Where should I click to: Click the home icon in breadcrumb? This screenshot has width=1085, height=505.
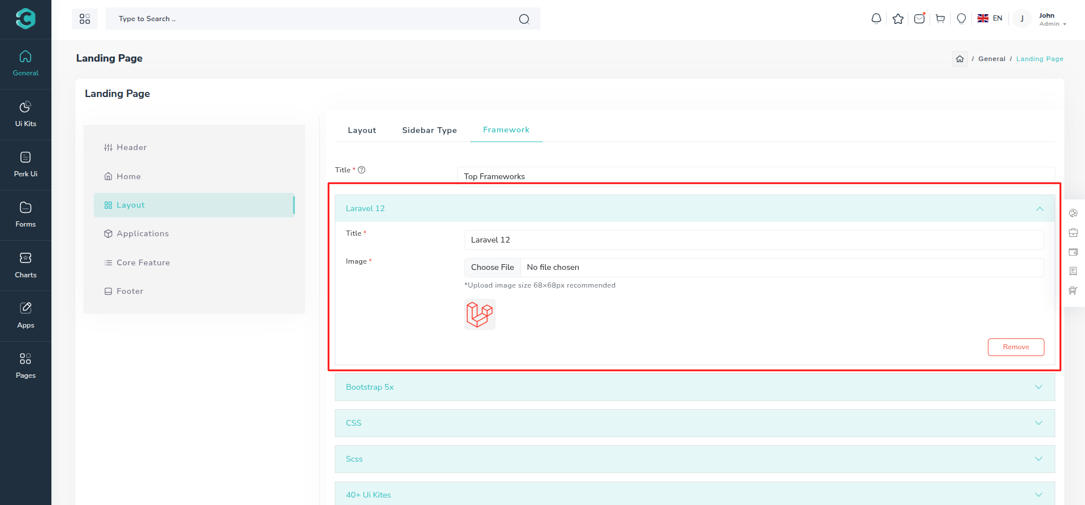959,59
